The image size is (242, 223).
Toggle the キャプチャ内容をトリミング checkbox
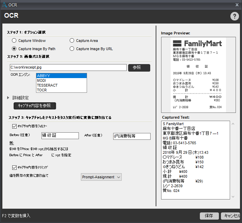pyautogui.click(x=14, y=167)
